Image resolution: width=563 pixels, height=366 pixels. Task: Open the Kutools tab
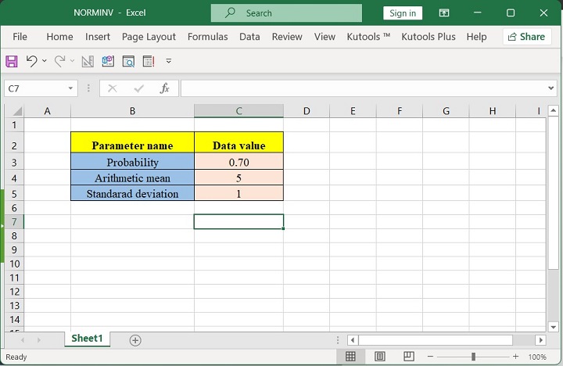pyautogui.click(x=368, y=37)
